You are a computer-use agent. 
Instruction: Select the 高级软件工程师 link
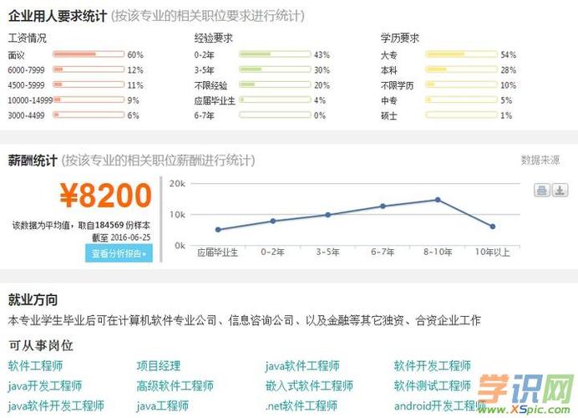[x=175, y=386]
